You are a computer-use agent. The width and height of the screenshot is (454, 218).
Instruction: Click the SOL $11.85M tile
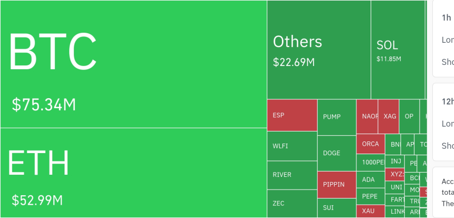(x=398, y=50)
